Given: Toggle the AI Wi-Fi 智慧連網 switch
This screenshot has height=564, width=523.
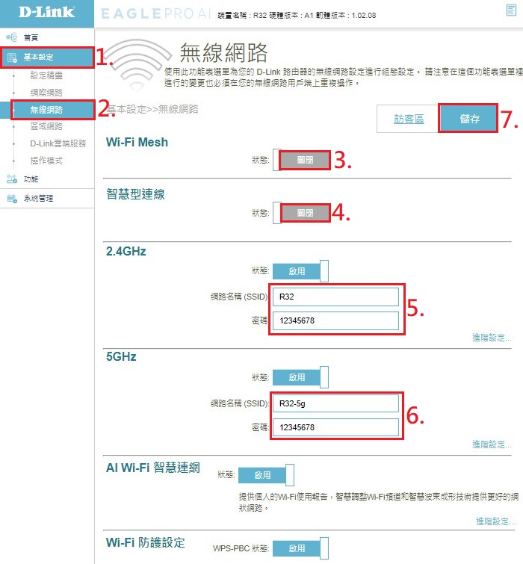Looking at the screenshot, I should tap(266, 474).
